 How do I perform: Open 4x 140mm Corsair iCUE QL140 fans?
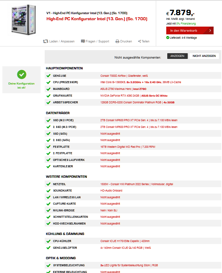pyautogui.click(x=126, y=248)
